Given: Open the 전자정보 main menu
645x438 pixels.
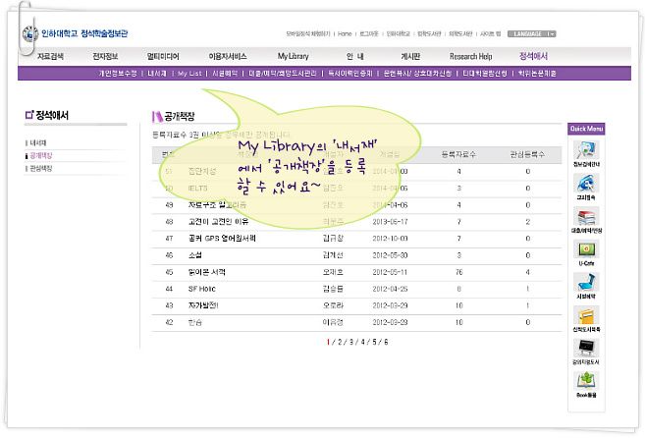Looking at the screenshot, I should pyautogui.click(x=105, y=56).
